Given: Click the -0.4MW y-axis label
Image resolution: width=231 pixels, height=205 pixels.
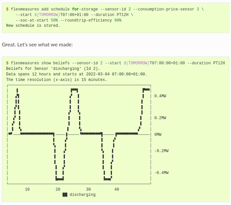Looking at the screenshot, I should click(x=161, y=173).
